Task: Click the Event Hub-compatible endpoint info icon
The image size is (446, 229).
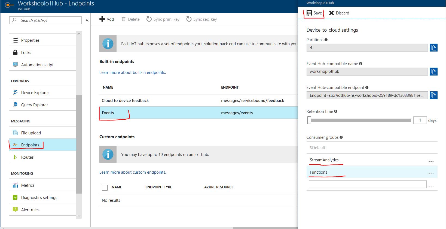Action: [x=367, y=88]
